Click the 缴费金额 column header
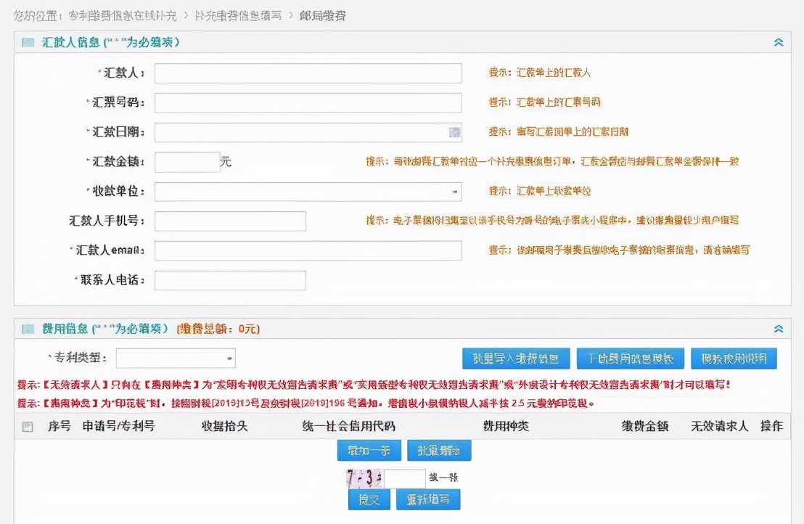 tap(645, 426)
